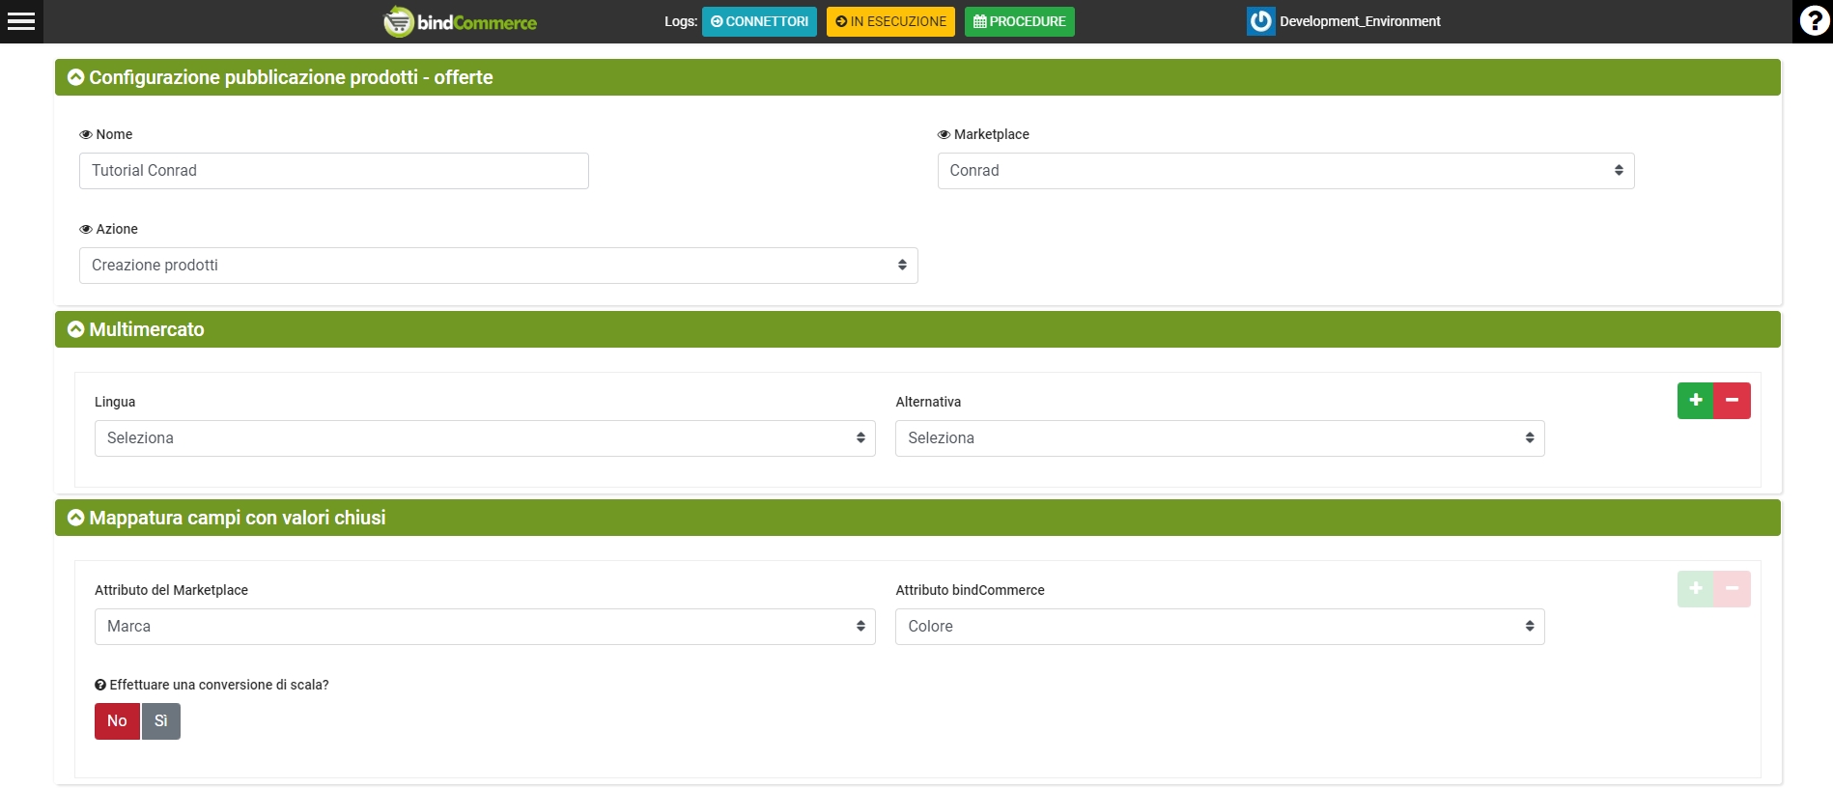Select Si for scale conversion
The width and height of the screenshot is (1833, 788).
[x=161, y=721]
